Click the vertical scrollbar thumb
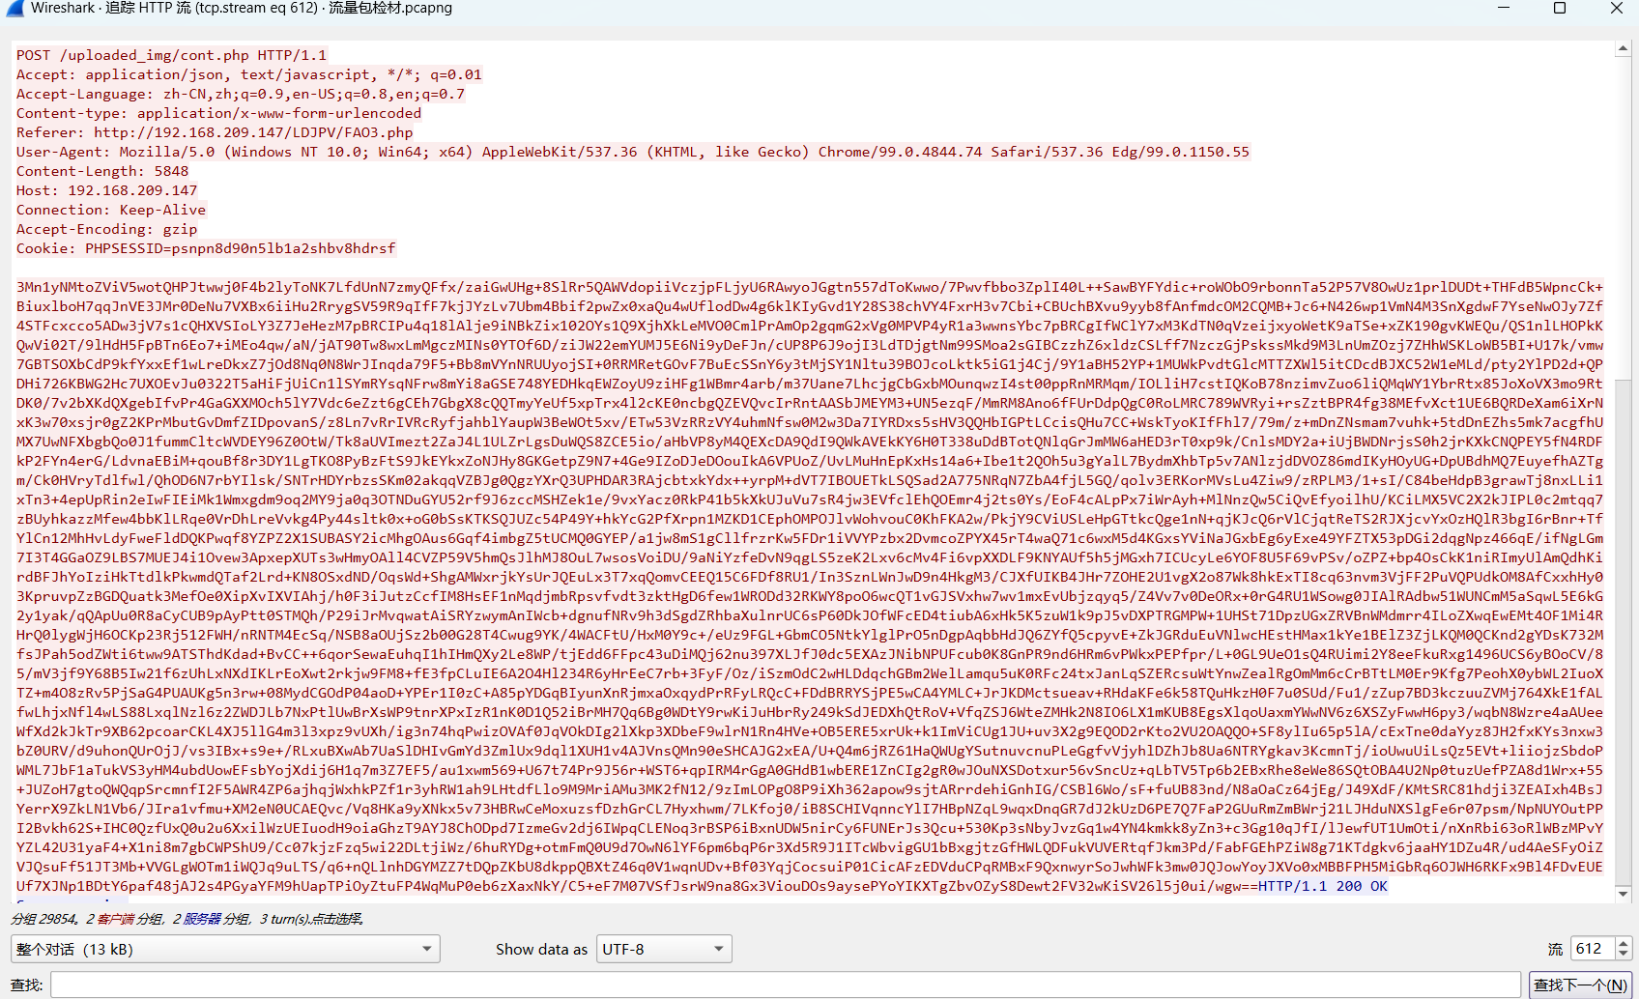This screenshot has width=1639, height=999. point(1624,217)
